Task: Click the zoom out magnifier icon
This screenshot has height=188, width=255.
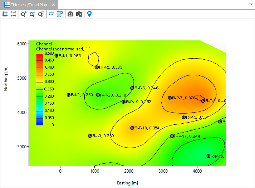Action: (x=32, y=14)
